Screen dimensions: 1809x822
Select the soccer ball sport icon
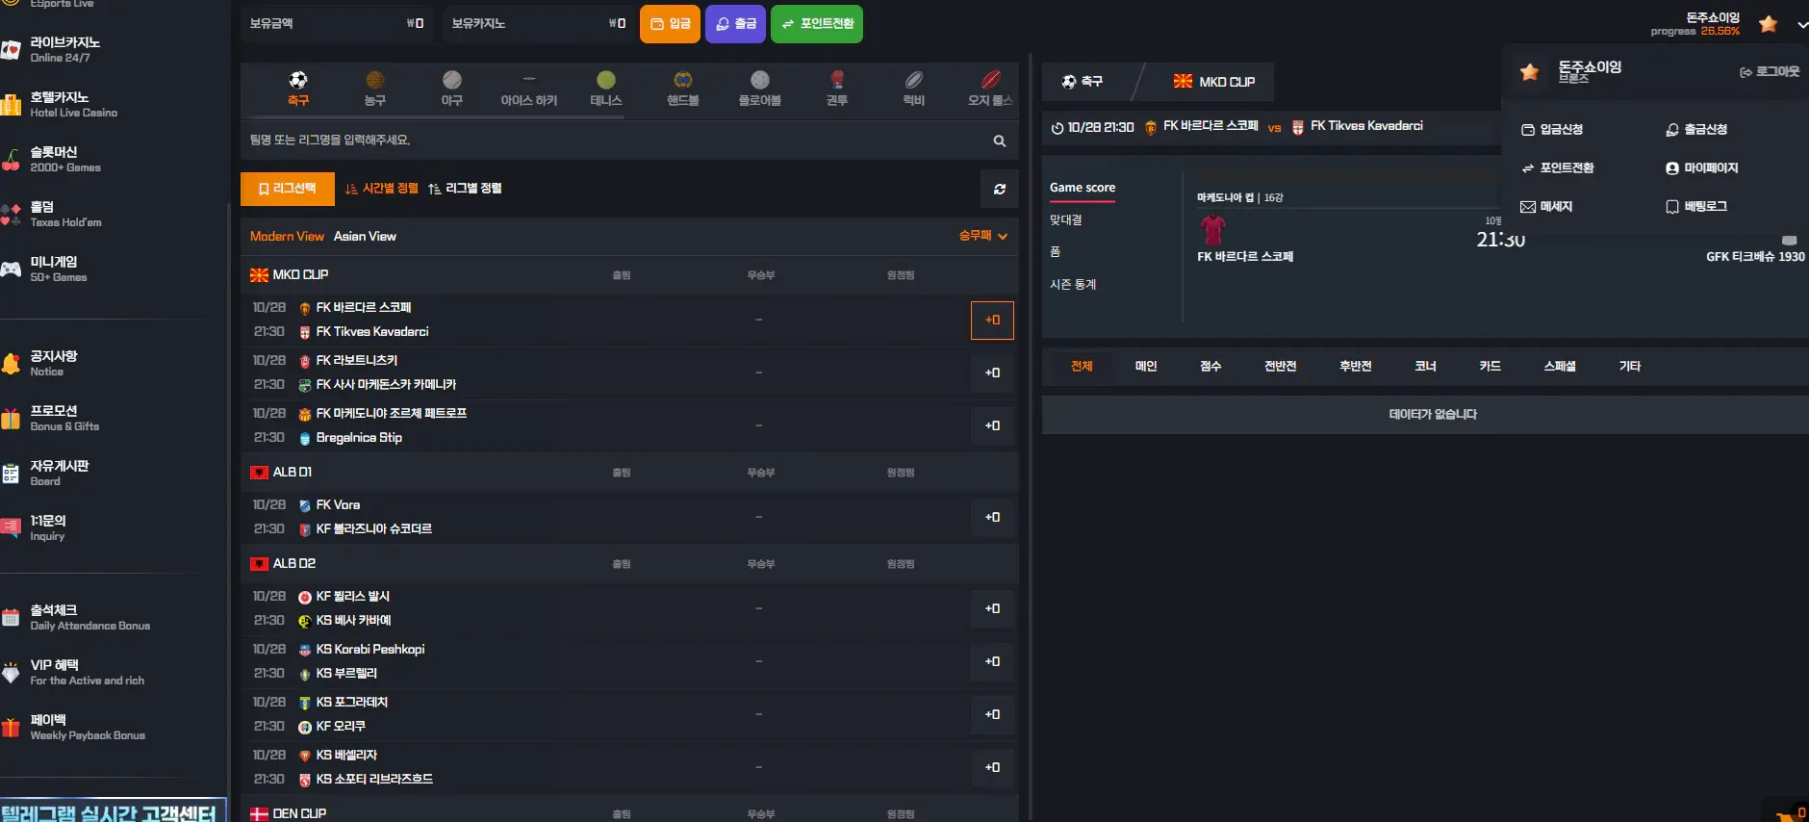pyautogui.click(x=298, y=80)
